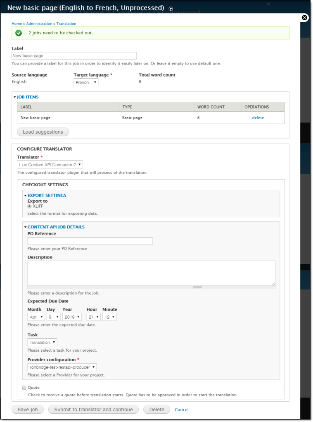Open the Target language dropdown

(x=86, y=82)
